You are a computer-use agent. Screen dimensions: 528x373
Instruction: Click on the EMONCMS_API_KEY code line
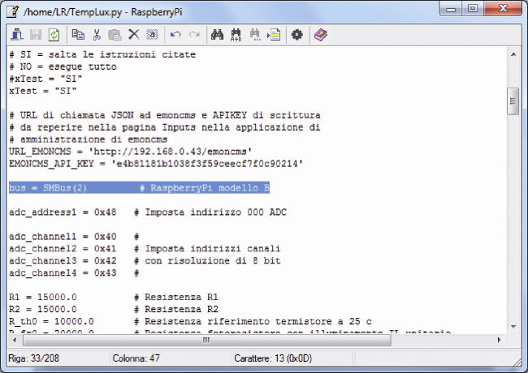(154, 163)
